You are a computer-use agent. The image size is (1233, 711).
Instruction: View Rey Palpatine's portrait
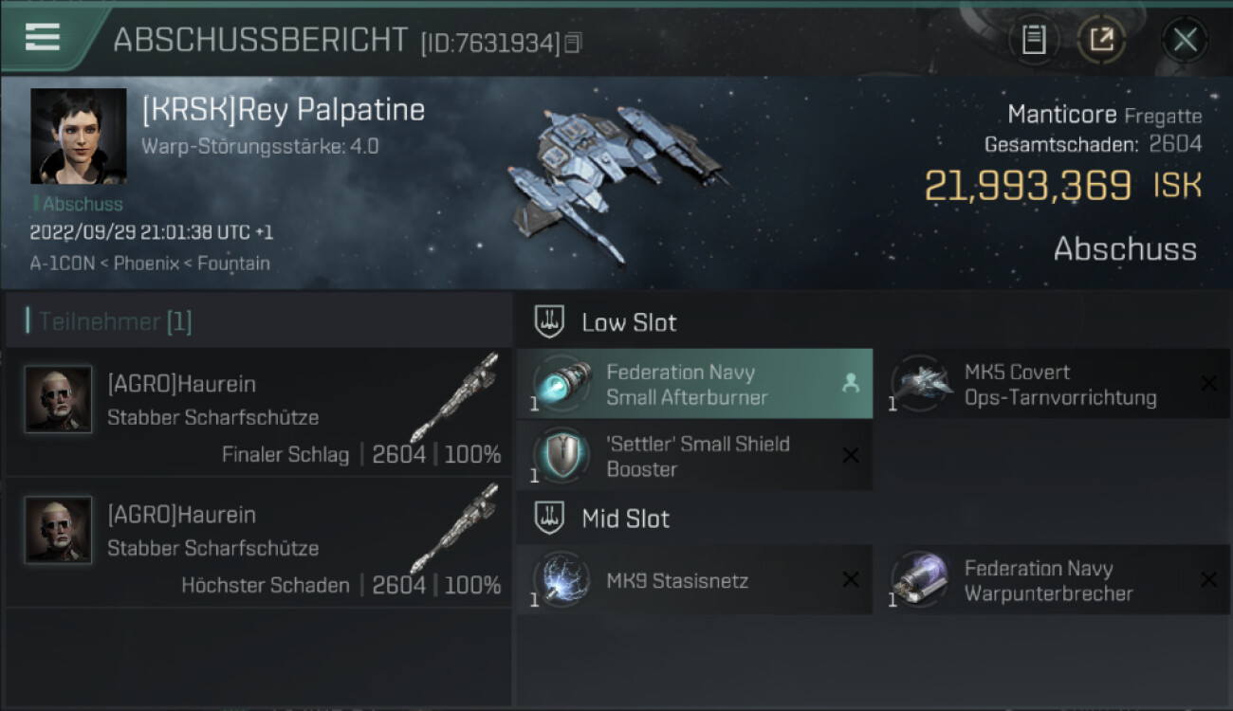[x=78, y=137]
